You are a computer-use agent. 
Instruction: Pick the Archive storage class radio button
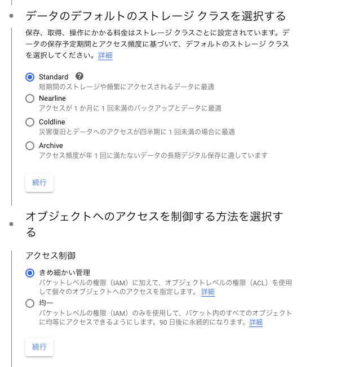(x=30, y=146)
